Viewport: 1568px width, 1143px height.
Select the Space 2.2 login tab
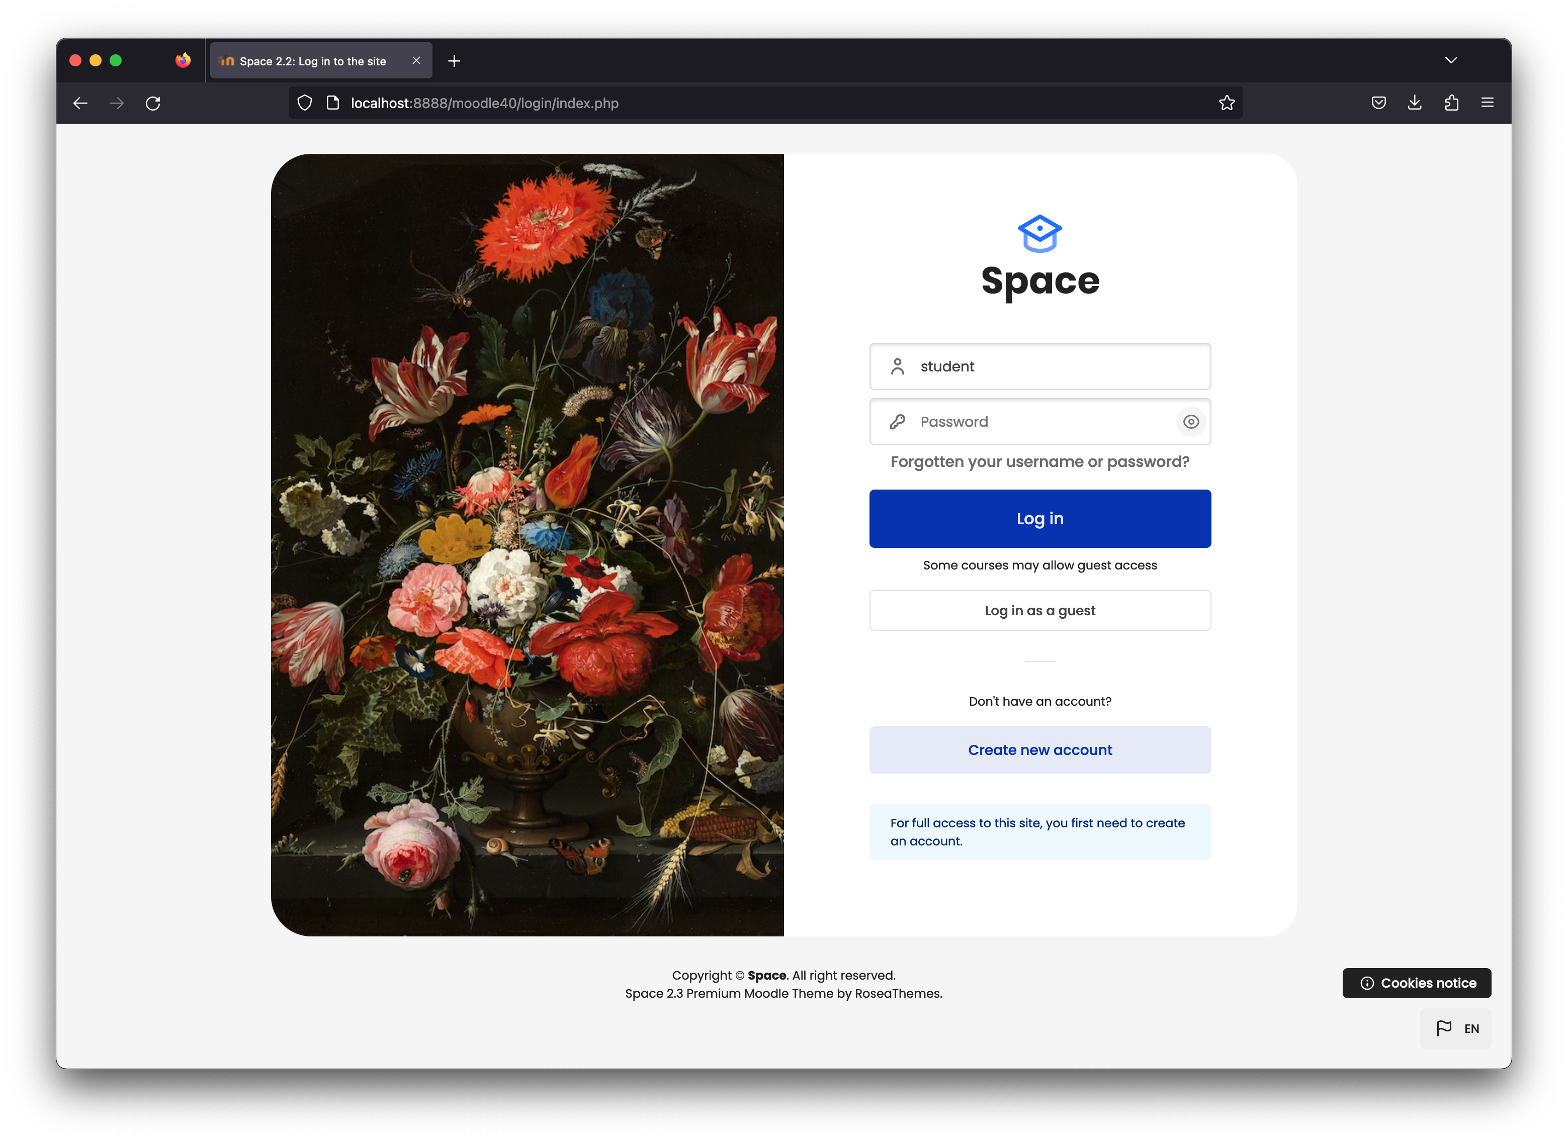click(313, 61)
